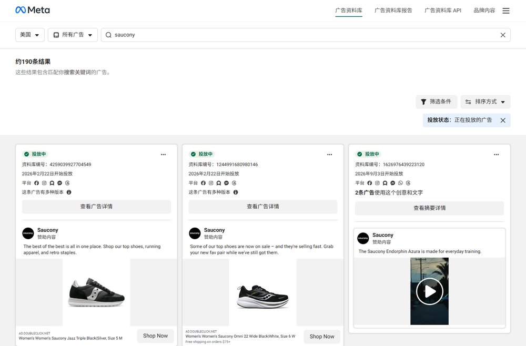This screenshot has width=526, height=346.
Task: Expand the 排序方式 sort dropdown
Action: [485, 101]
